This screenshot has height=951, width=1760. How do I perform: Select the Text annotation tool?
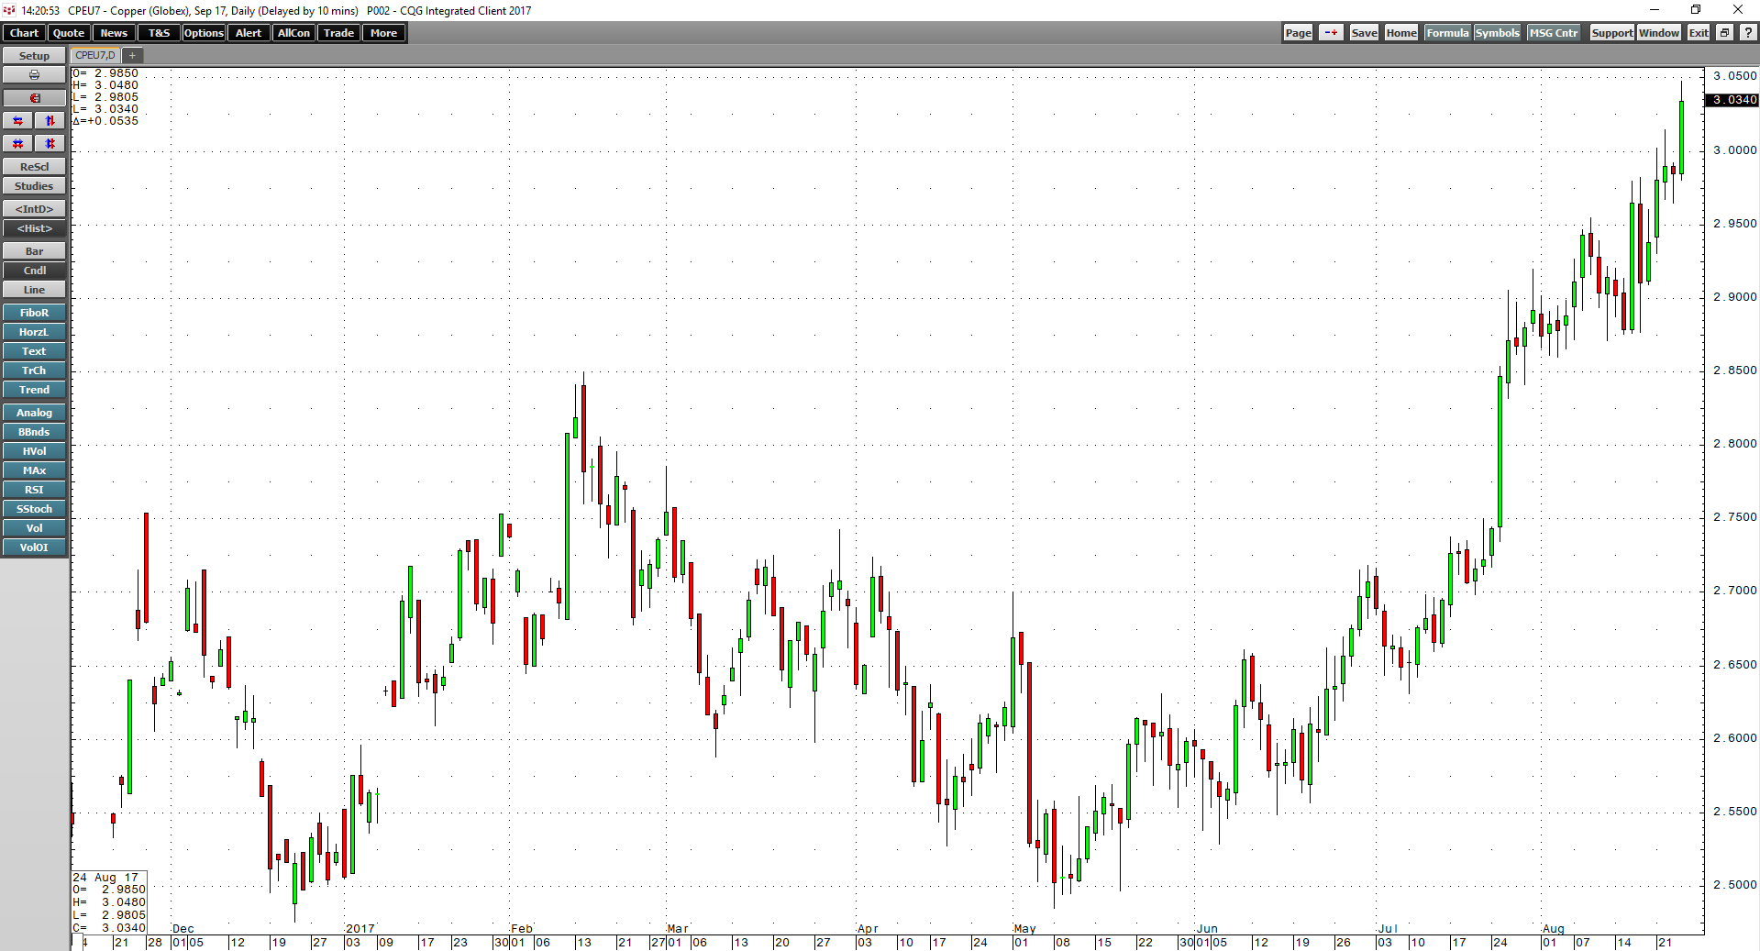click(x=34, y=351)
